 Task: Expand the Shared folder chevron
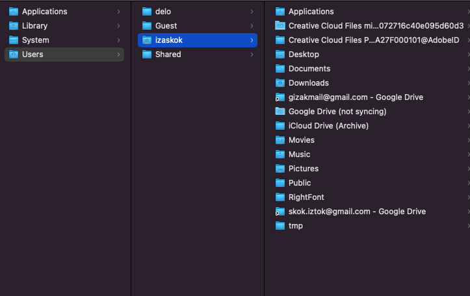(252, 55)
